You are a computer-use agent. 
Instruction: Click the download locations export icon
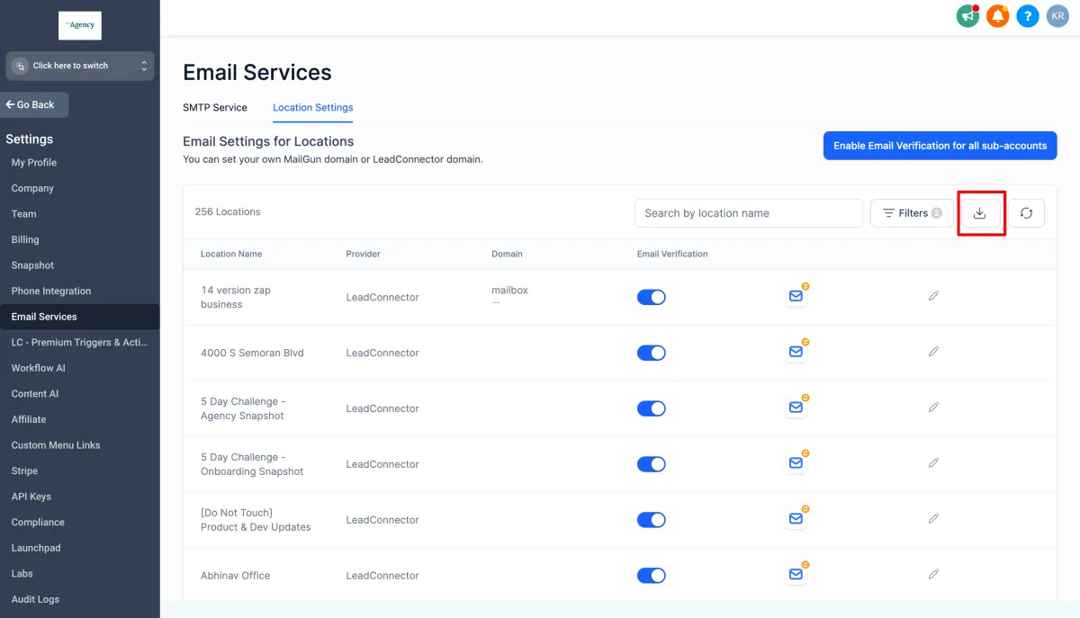click(980, 213)
